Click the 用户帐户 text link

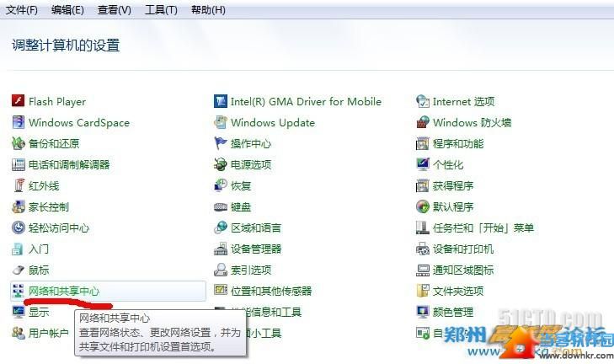pos(49,334)
